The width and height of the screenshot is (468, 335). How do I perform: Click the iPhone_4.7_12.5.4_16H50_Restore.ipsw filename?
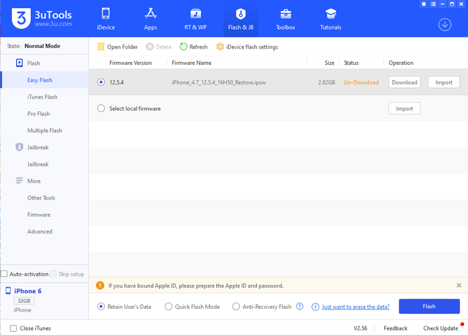(219, 82)
